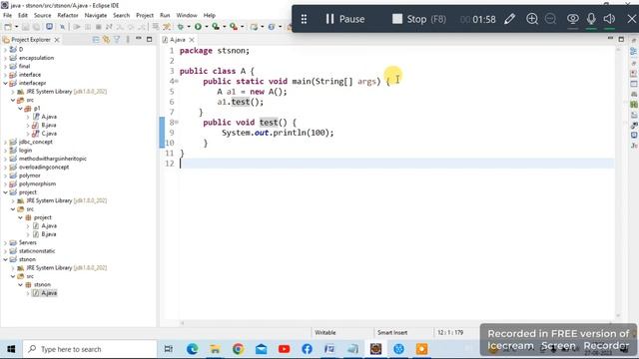Viewport: 639px width, 359px height.
Task: Collapse the interfacepr project node
Action: click(x=5, y=83)
